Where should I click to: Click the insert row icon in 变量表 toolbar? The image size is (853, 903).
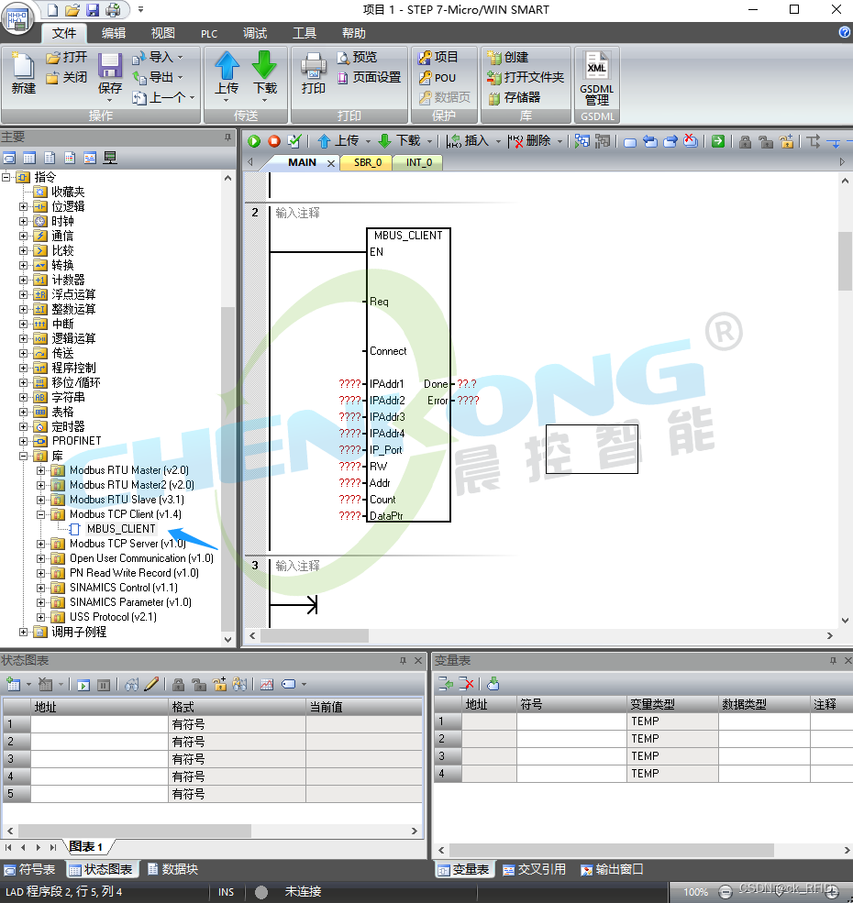[446, 684]
